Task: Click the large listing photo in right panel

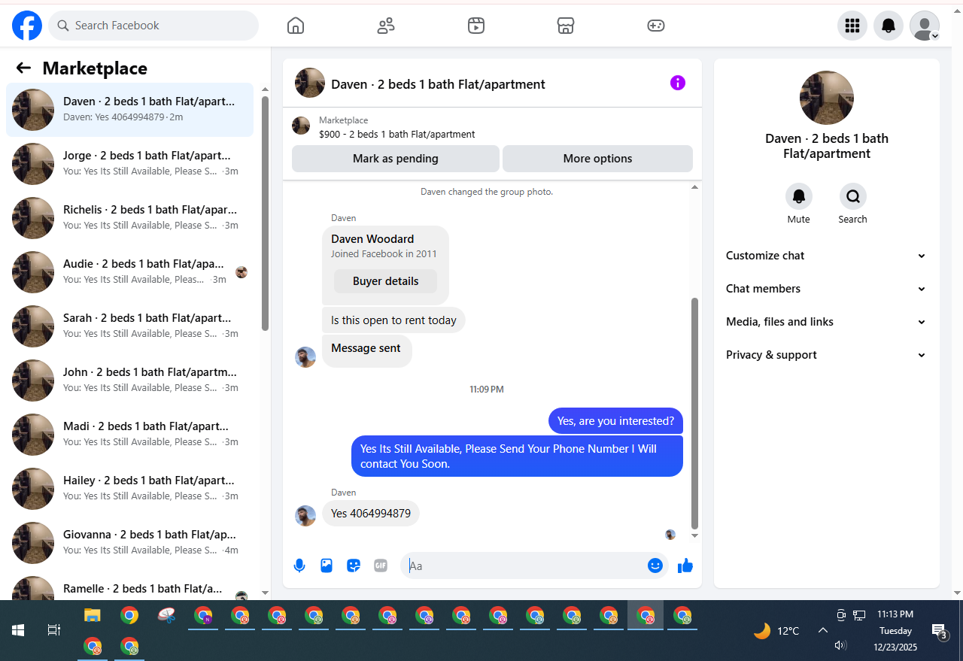Action: point(827,98)
